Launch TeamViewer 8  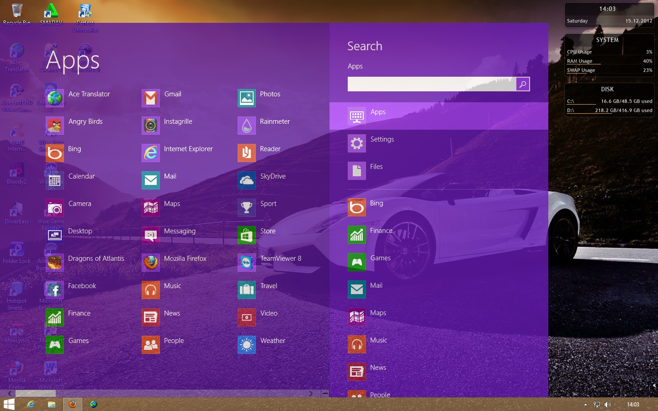pyautogui.click(x=247, y=263)
